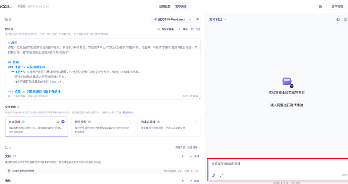This screenshot has height=184, width=348.
Task: Open the 使用文档 link
Action: click(128, 113)
